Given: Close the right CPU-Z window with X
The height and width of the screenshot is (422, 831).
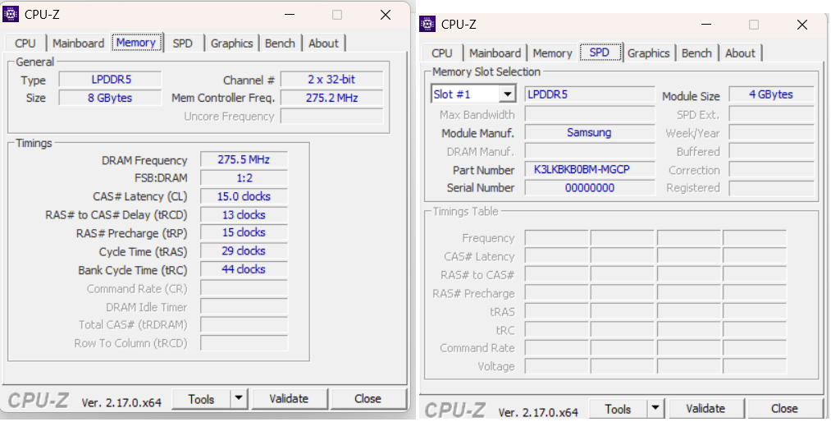Looking at the screenshot, I should coord(801,25).
